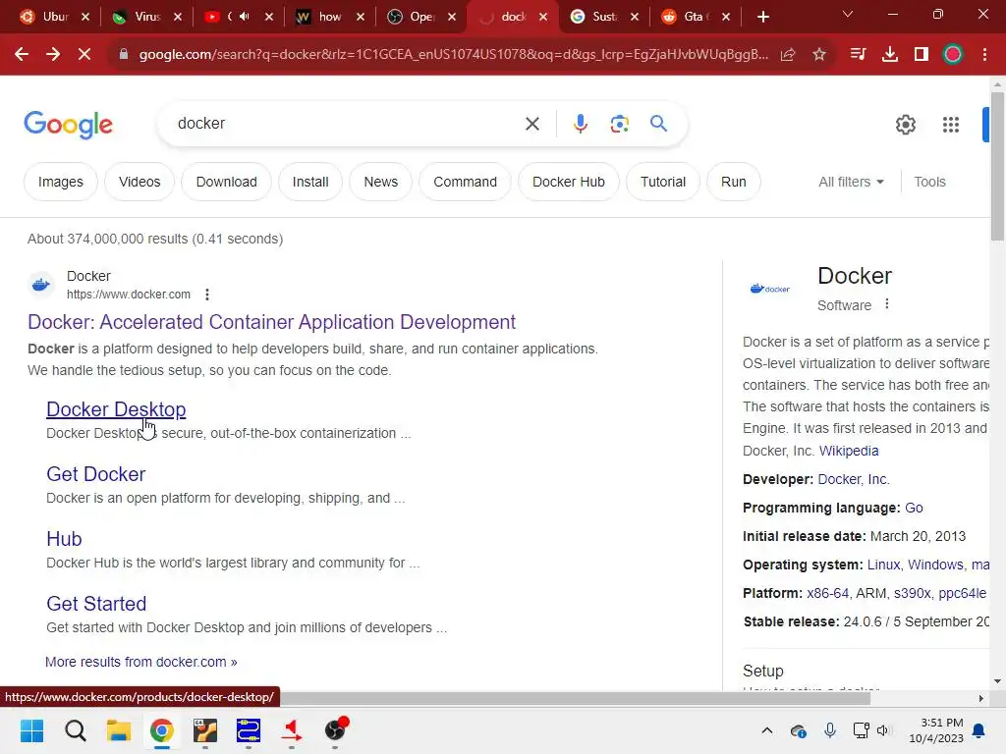Open the tab search chevron

tap(848, 14)
